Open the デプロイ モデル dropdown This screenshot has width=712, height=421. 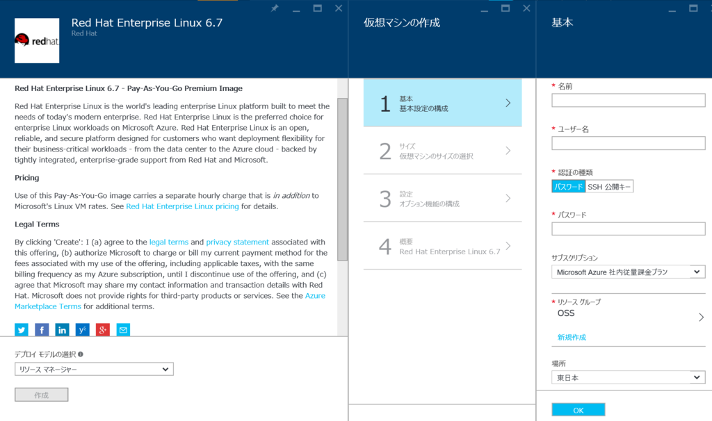coord(94,370)
